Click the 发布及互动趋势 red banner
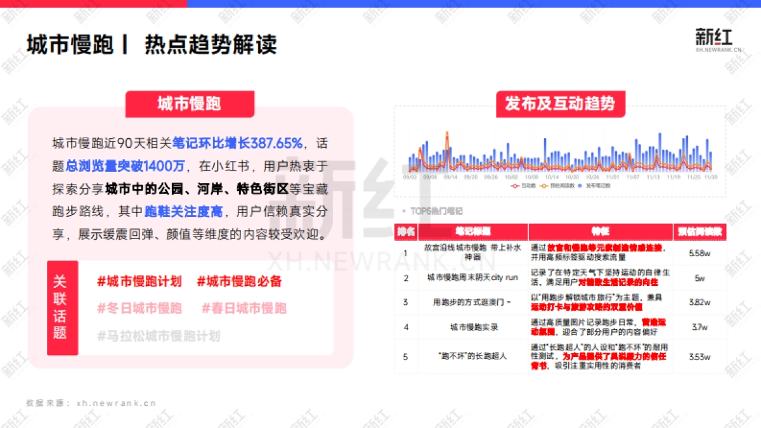 [561, 105]
